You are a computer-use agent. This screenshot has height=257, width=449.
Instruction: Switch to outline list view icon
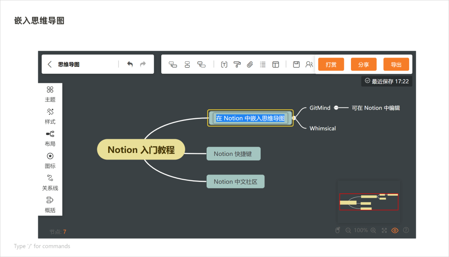point(263,65)
